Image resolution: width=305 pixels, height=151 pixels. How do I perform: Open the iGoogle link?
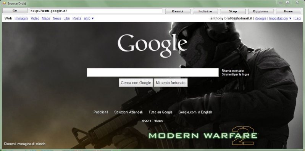261,18
